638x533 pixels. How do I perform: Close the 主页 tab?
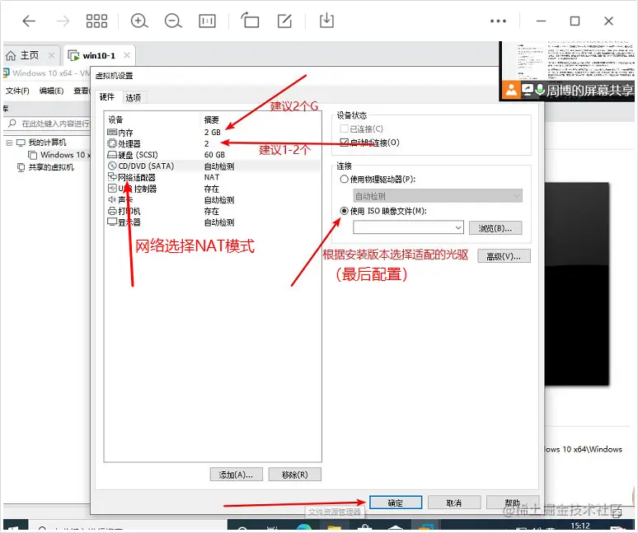(51, 55)
